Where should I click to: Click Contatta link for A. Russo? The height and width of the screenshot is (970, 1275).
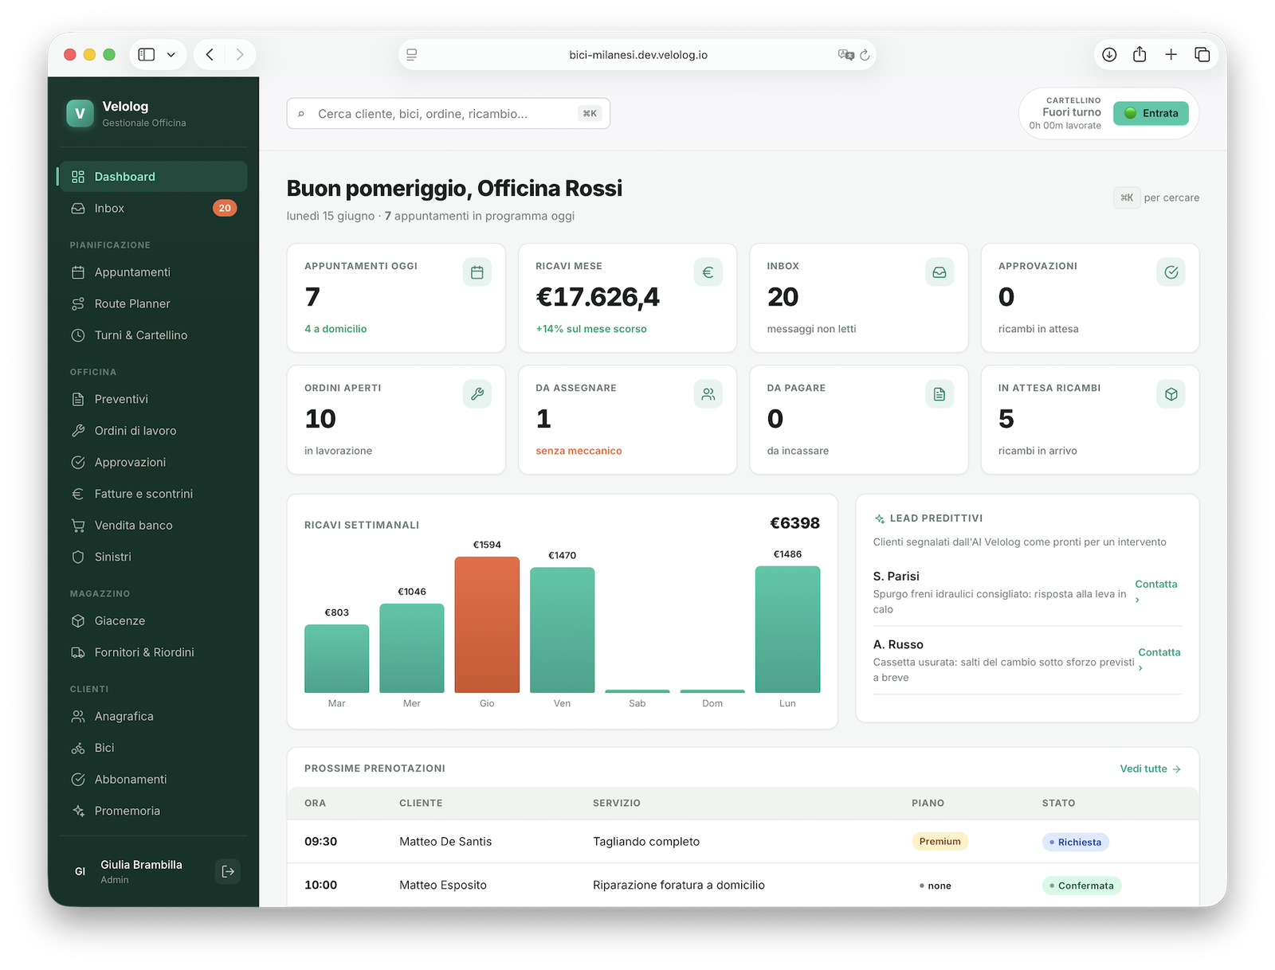pos(1159,659)
